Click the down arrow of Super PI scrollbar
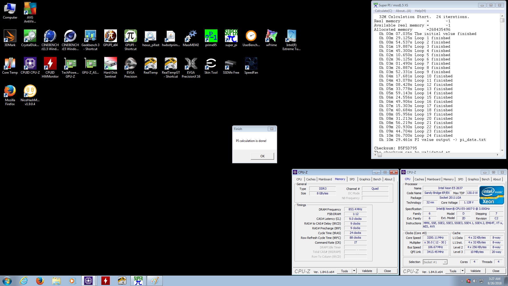Viewport: 508px width, 286px height. point(502,150)
